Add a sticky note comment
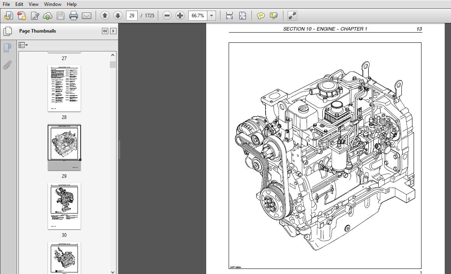The height and width of the screenshot is (274, 451). (261, 15)
